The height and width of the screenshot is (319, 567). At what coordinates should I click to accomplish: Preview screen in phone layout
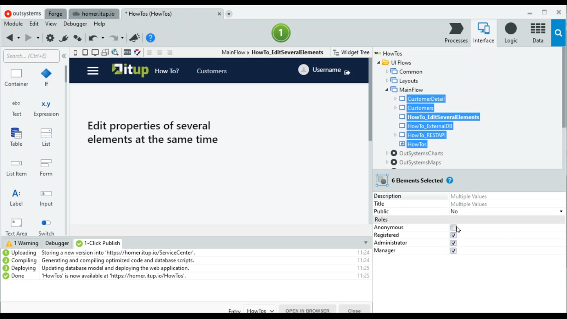75,52
